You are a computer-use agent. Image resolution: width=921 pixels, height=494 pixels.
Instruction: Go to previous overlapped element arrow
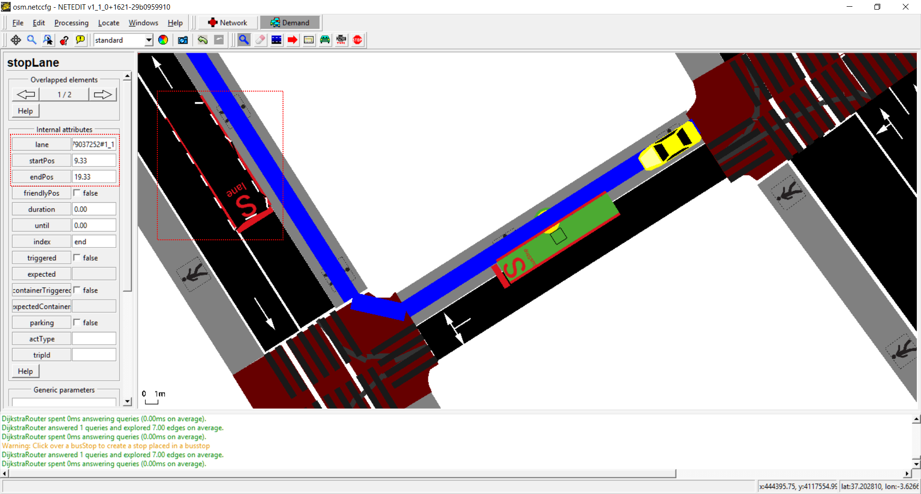coord(26,94)
